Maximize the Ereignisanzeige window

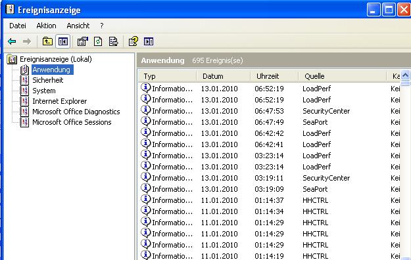tap(389, 10)
